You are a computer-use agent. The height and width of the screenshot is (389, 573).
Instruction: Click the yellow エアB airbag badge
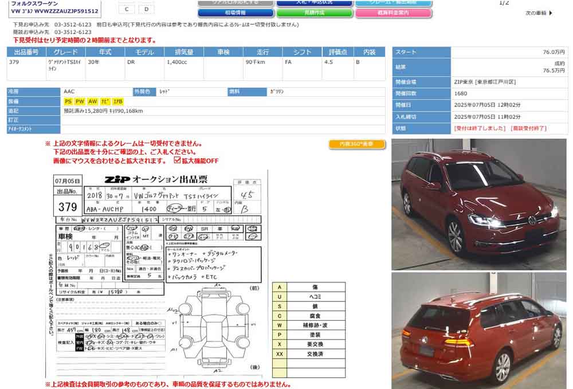pyautogui.click(x=117, y=101)
